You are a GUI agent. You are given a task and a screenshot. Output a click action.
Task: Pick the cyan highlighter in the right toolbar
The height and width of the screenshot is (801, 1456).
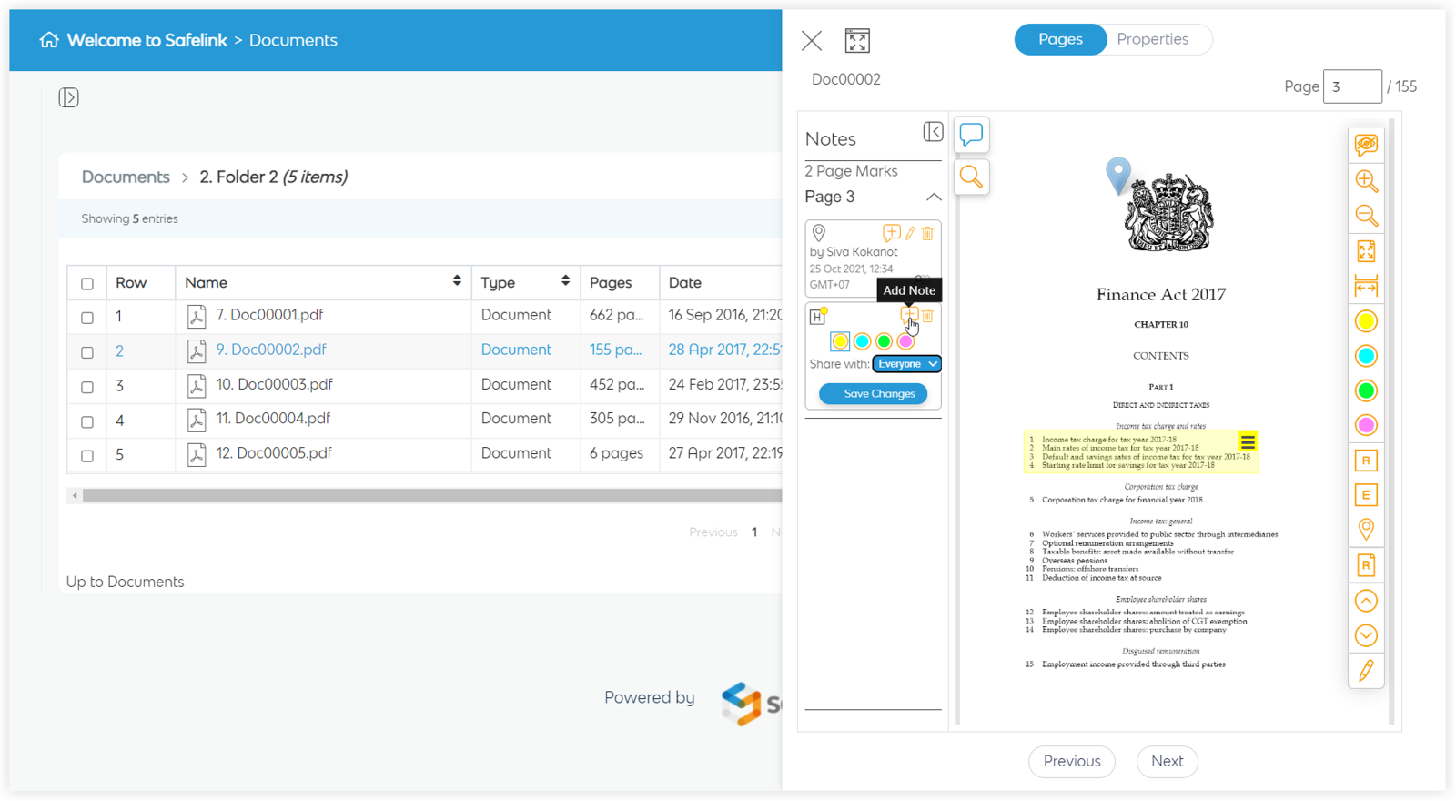(1366, 356)
